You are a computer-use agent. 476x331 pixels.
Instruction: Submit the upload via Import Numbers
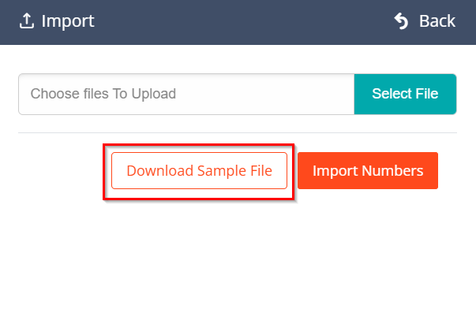point(368,171)
